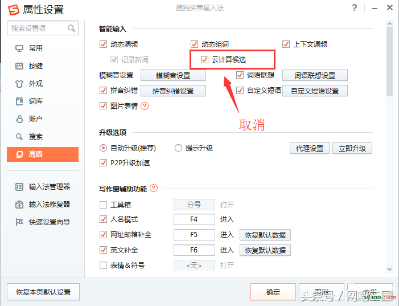The image size is (399, 306).
Task: Click the vertical scrollbar thumb
Action: tap(389, 61)
